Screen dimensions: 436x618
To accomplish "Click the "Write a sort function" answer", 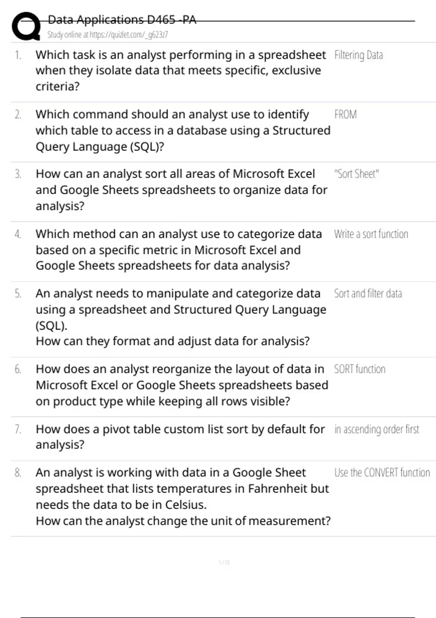I will pyautogui.click(x=371, y=234).
